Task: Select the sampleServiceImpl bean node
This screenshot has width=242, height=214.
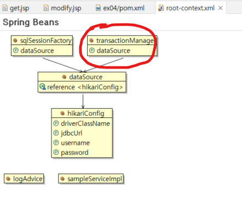Action: [91, 178]
